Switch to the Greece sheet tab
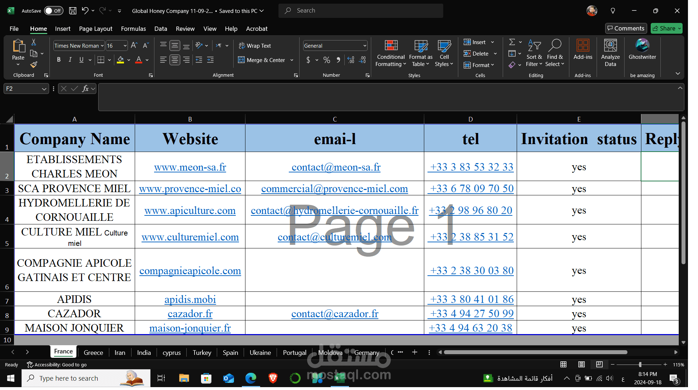The height and width of the screenshot is (390, 698). click(93, 352)
